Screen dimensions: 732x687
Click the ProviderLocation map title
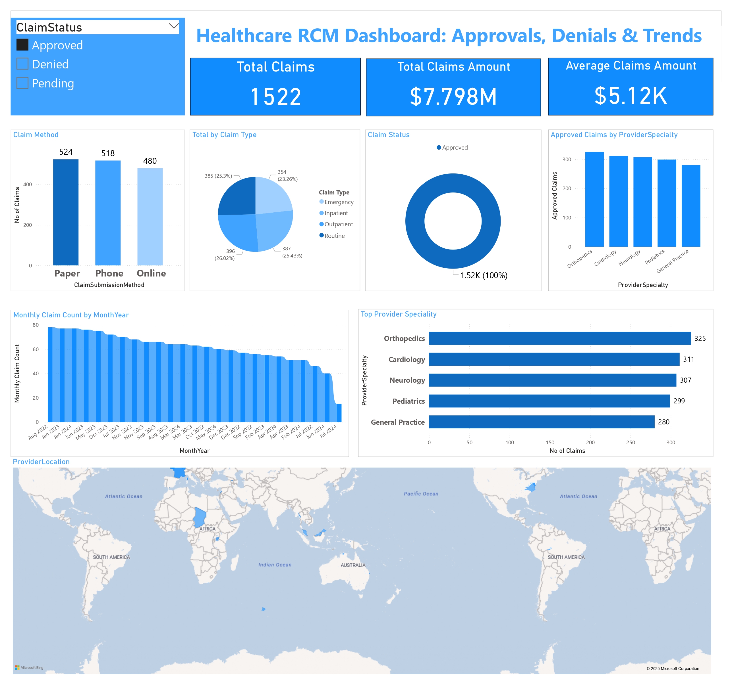41,462
